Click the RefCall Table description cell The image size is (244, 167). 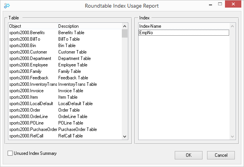[x=70, y=136]
